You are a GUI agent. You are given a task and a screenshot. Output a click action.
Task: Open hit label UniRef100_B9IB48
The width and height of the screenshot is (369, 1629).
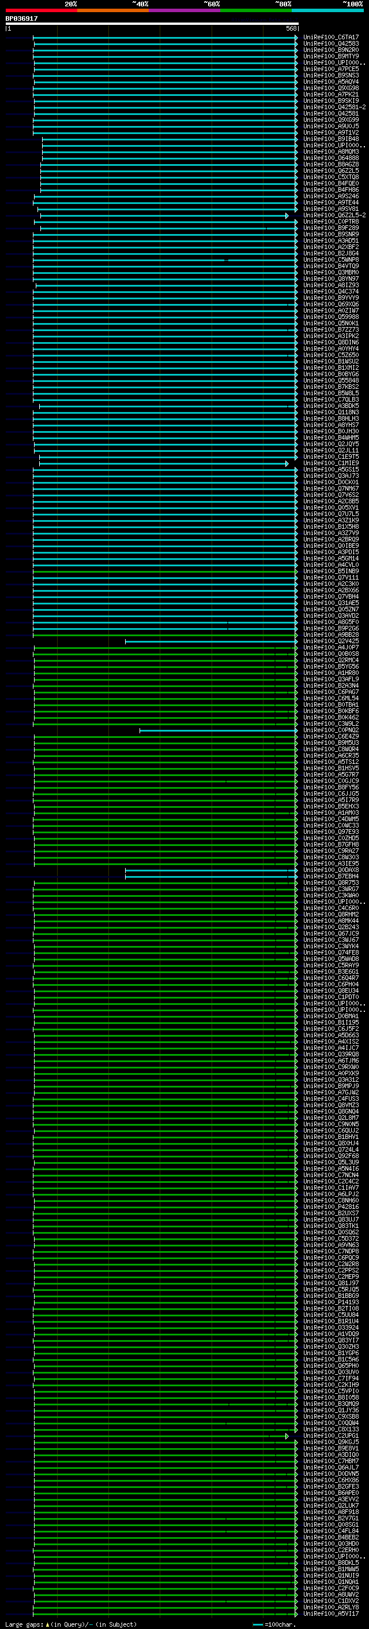(x=331, y=139)
